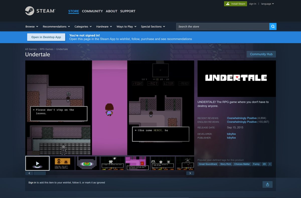This screenshot has width=301, height=198.
Task: Open the golden flowers screenshot thumbnail
Action: (88, 163)
